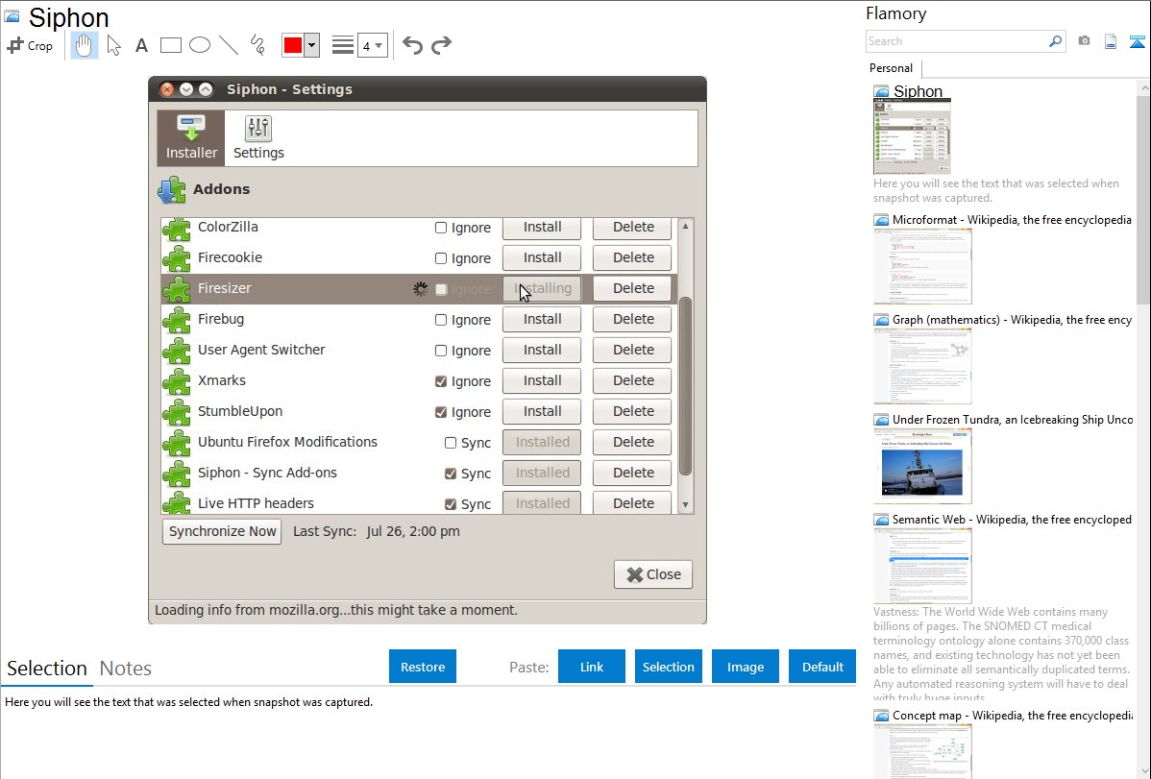The image size is (1151, 779).
Task: Activate the hand pan tool
Action: pos(84,45)
